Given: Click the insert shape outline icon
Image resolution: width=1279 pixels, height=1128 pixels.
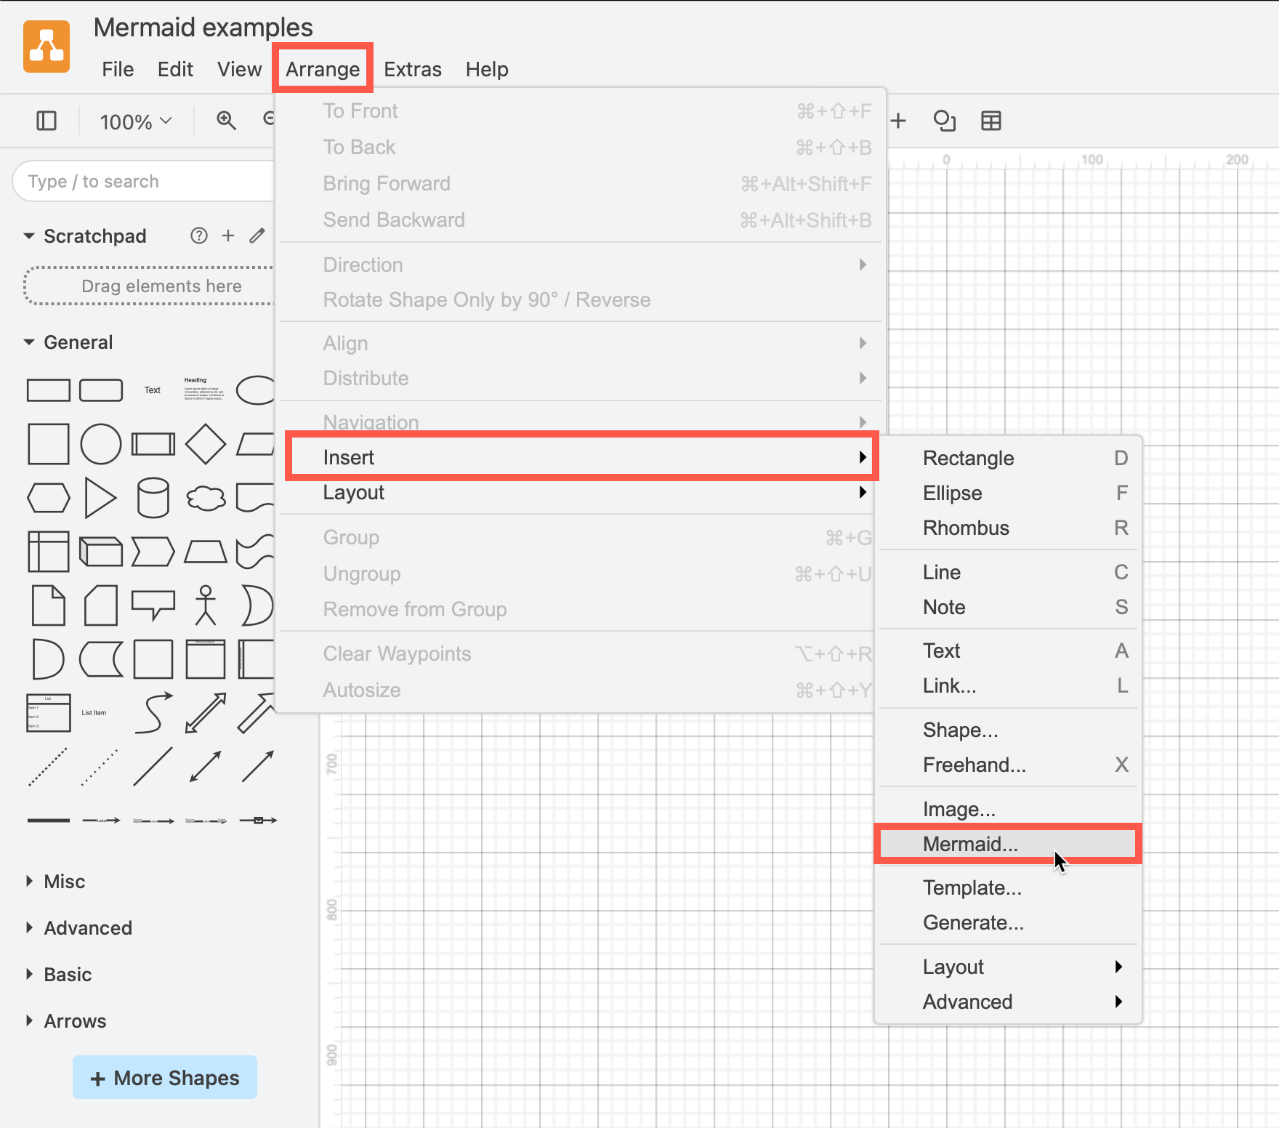Looking at the screenshot, I should (945, 121).
